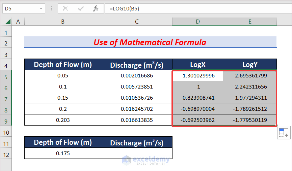The image size is (292, 171).
Task: Select cell with value 0.1
Action: click(x=63, y=87)
